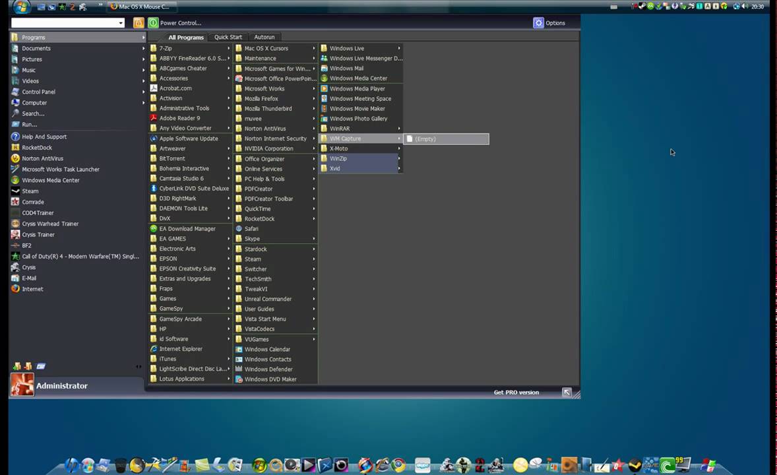The height and width of the screenshot is (475, 777).
Task: Expand the Accessories folder
Action: (x=190, y=79)
